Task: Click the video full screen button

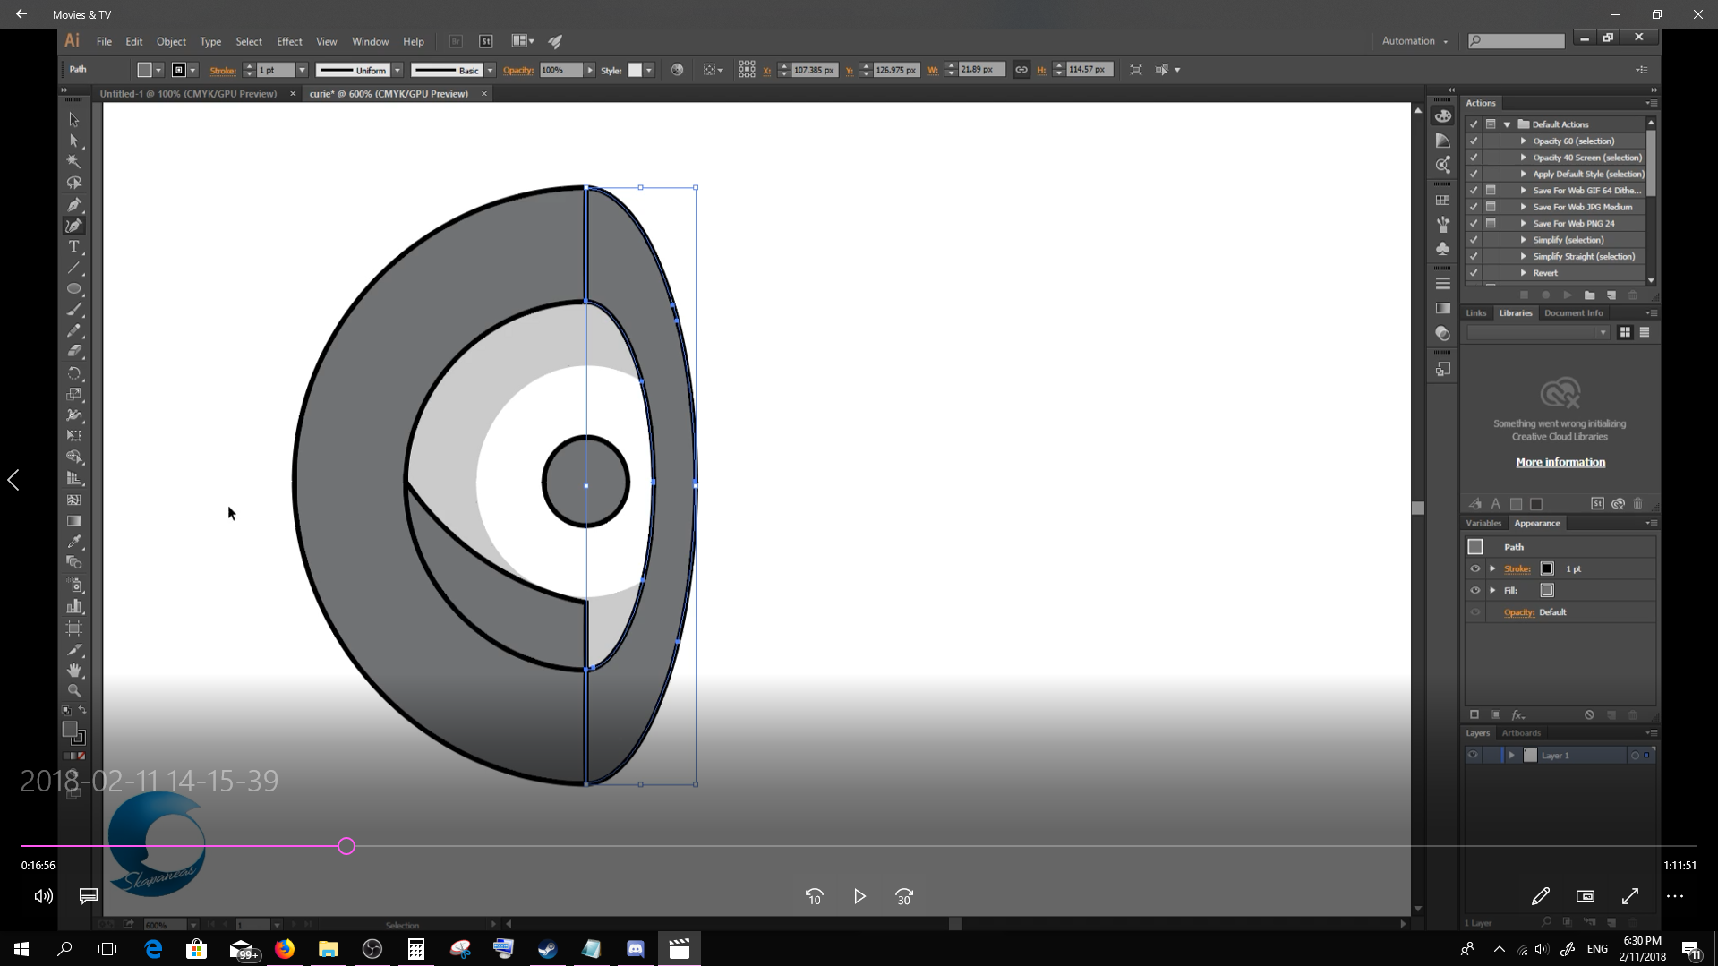Action: [x=1630, y=896]
